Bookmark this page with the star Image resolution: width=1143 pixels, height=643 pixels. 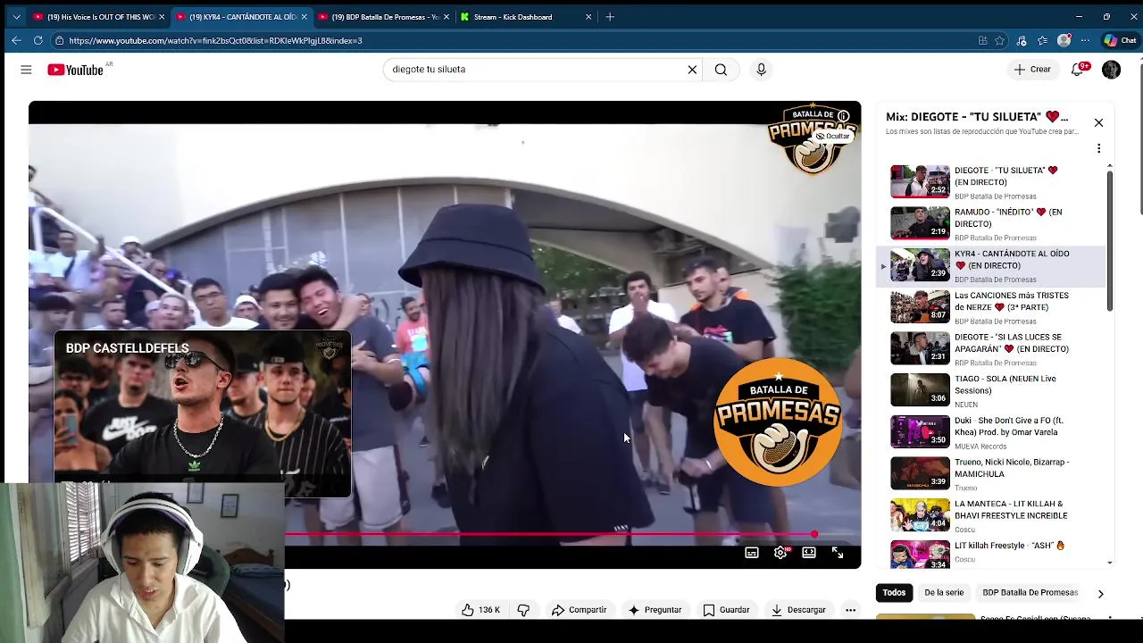point(999,40)
